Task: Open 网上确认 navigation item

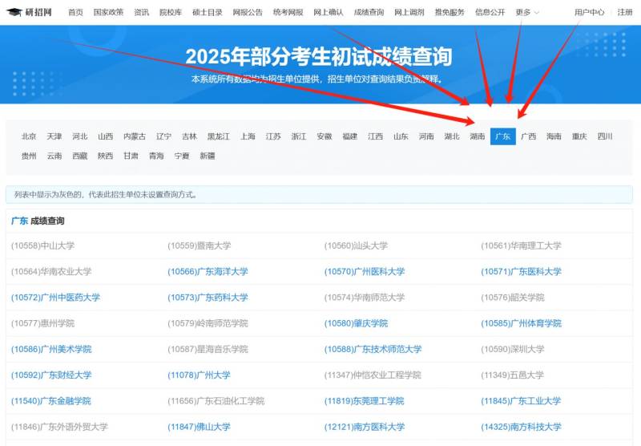Action: coord(329,12)
